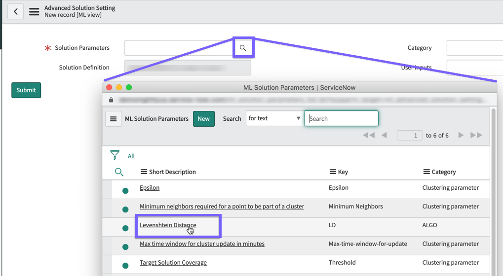
Task: Open Target Solution Coverage link
Action: 173,263
